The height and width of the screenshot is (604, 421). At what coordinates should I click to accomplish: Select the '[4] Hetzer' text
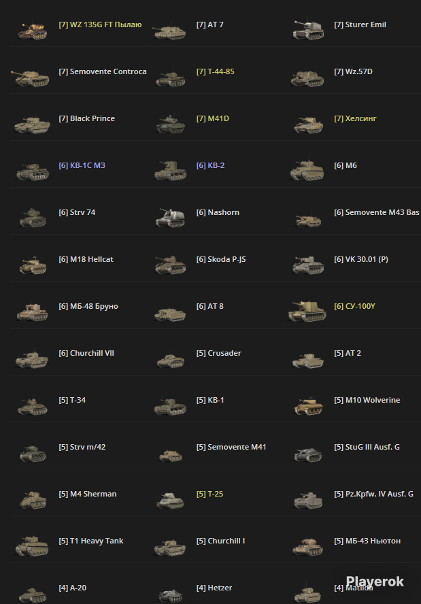click(x=214, y=588)
